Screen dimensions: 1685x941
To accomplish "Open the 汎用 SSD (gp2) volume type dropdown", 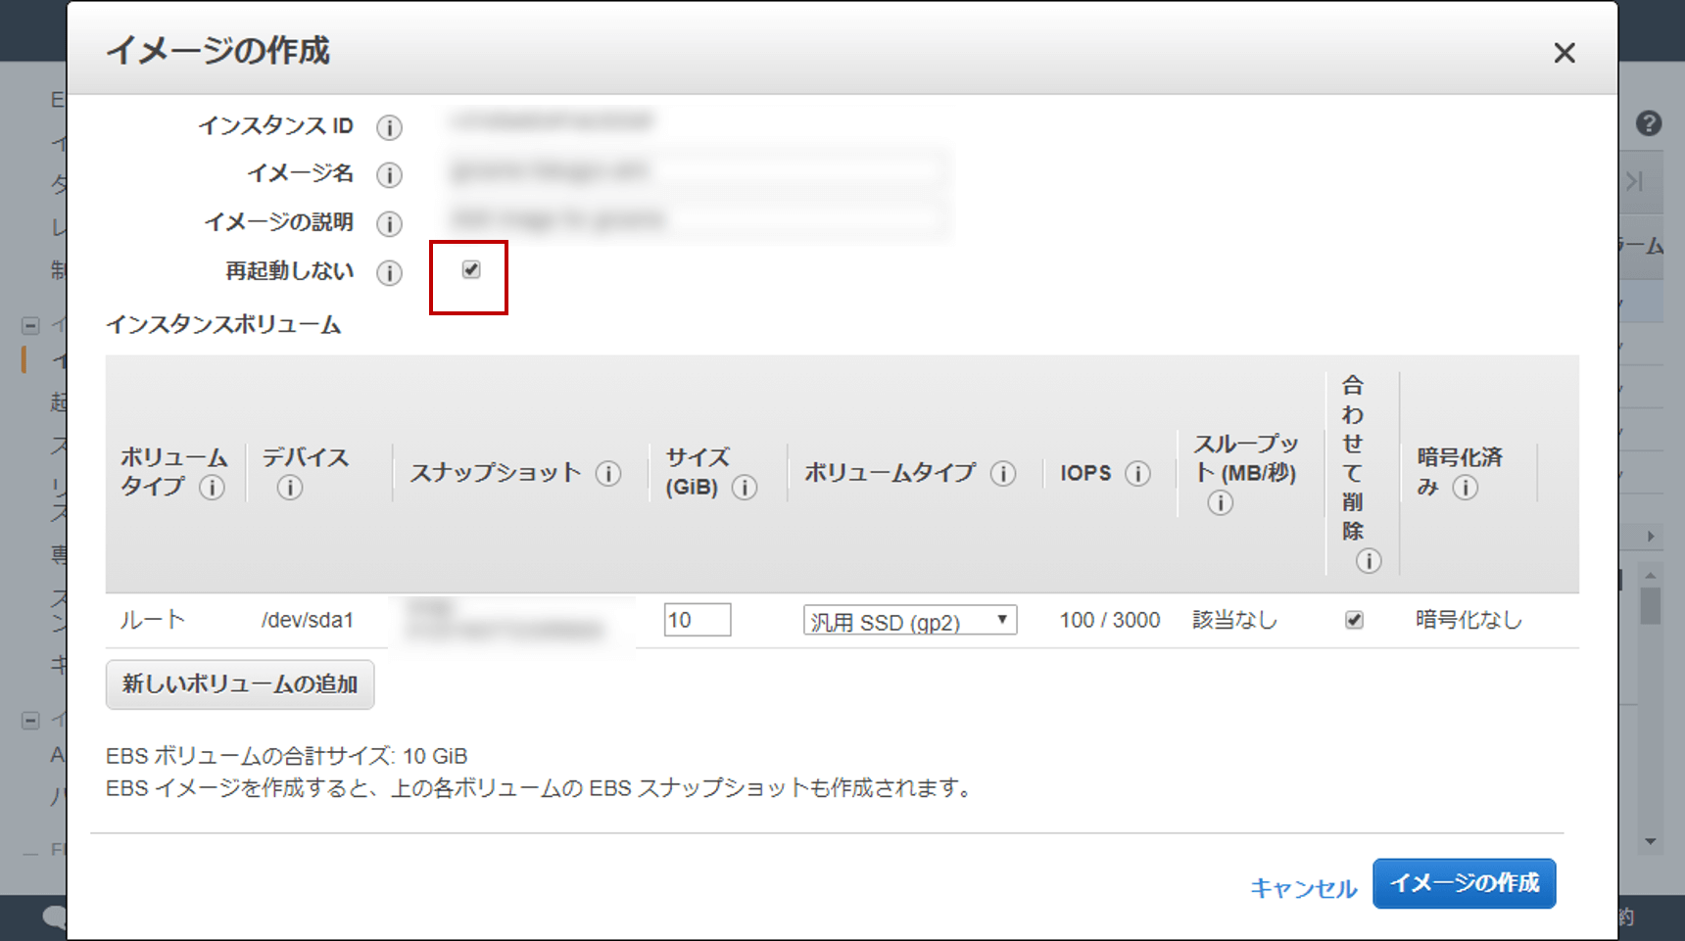I will coord(909,620).
